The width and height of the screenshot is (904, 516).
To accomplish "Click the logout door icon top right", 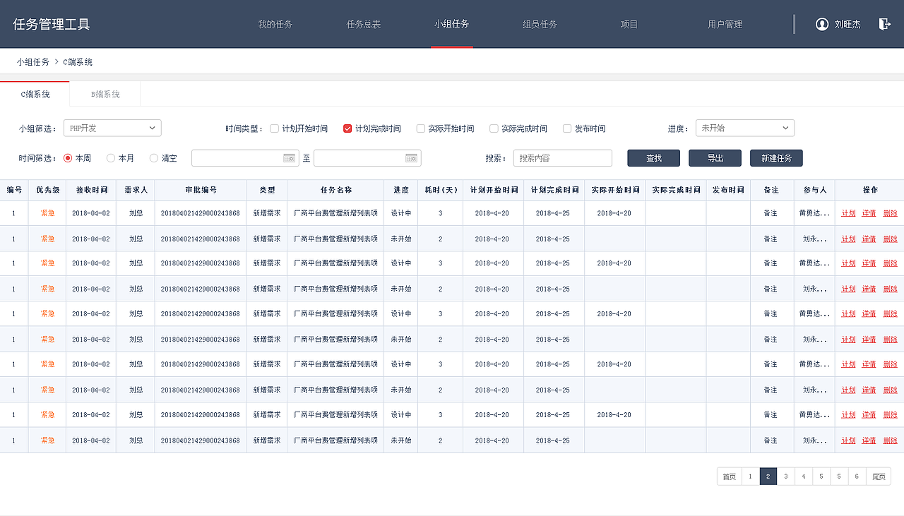I will pyautogui.click(x=884, y=23).
